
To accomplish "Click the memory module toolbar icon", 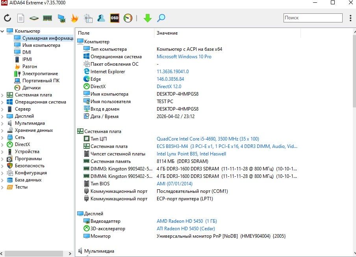I will (x=47, y=18).
